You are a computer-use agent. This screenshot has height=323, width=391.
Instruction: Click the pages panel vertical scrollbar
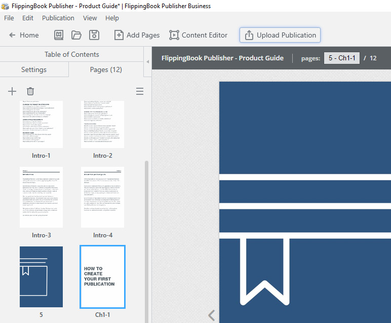click(147, 241)
